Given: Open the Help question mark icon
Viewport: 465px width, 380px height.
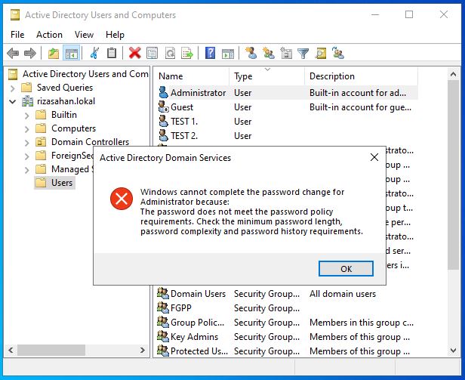Looking at the screenshot, I should [x=210, y=54].
